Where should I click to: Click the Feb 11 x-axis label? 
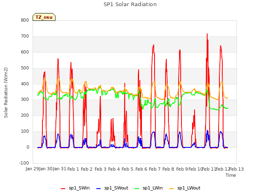(x=209, y=169)
